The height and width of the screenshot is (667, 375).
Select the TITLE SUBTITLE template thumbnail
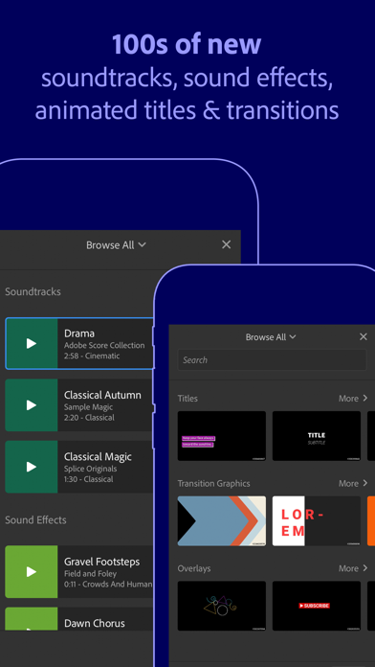point(317,436)
